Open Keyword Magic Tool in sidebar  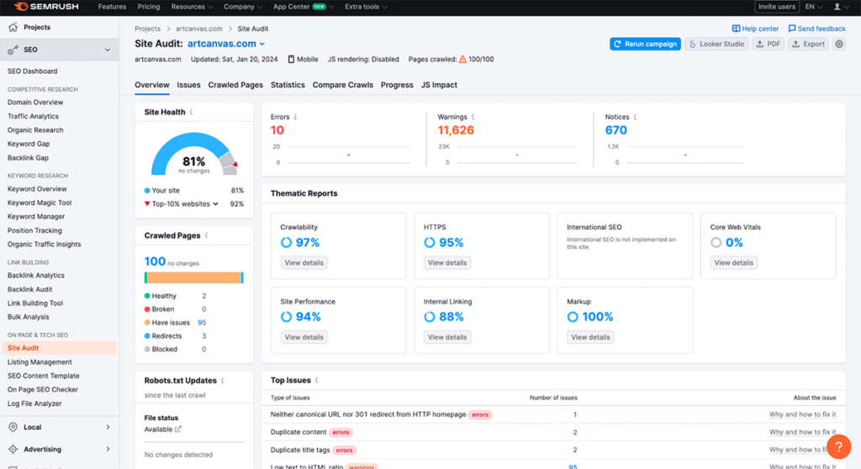(40, 203)
